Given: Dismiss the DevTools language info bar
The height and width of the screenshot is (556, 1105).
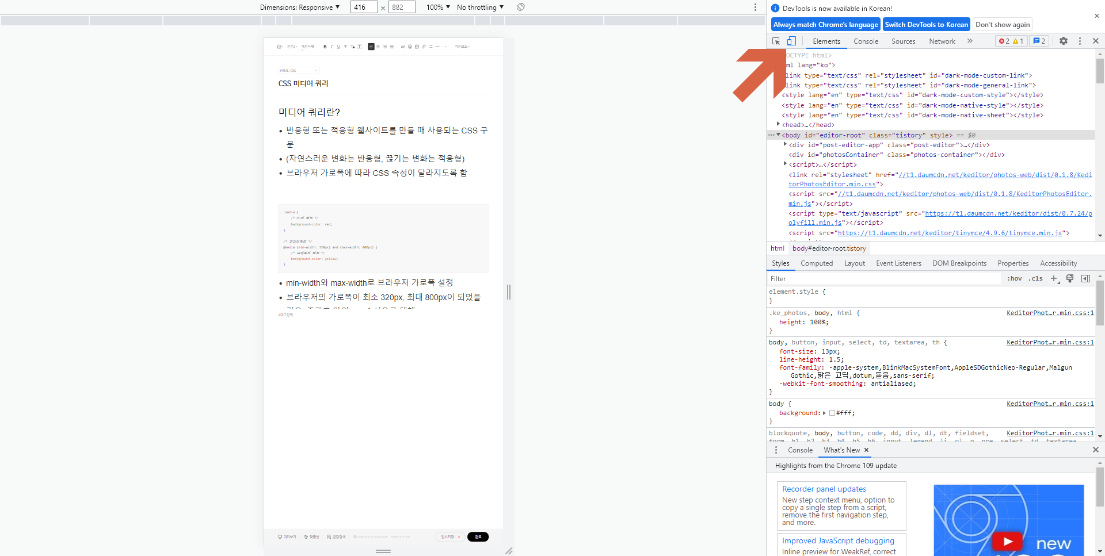Looking at the screenshot, I should coord(1097,16).
